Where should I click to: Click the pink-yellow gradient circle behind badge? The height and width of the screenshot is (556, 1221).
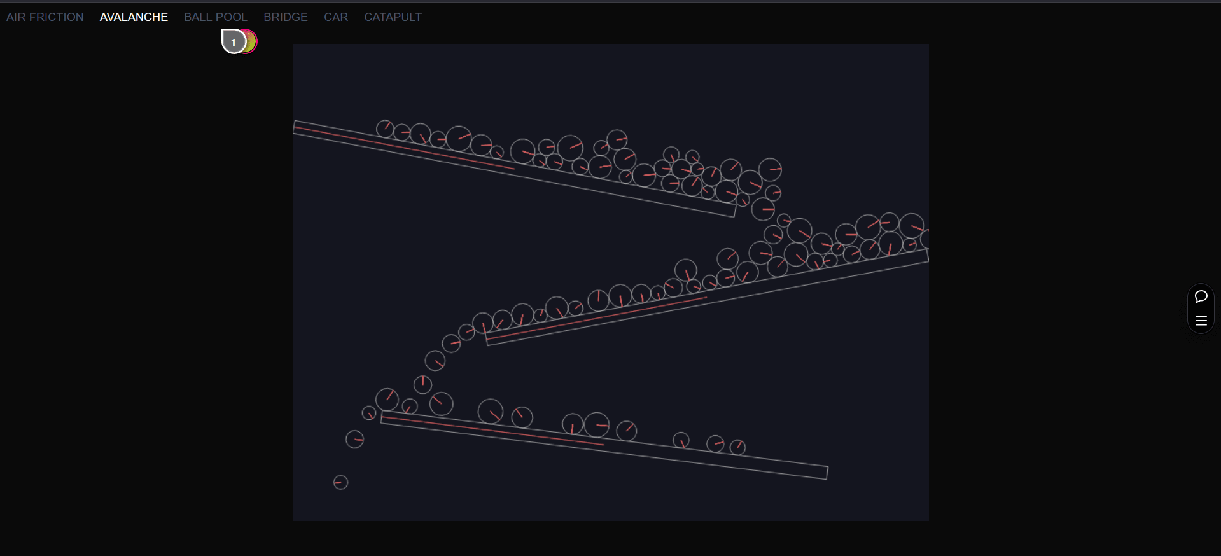coord(253,41)
